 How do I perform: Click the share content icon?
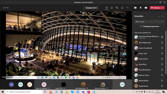(x=146, y=8)
